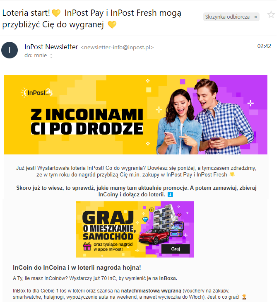The image size is (279, 302).
Task: Click the blue down-arrow emoji after 'loterii.'
Action: click(170, 195)
